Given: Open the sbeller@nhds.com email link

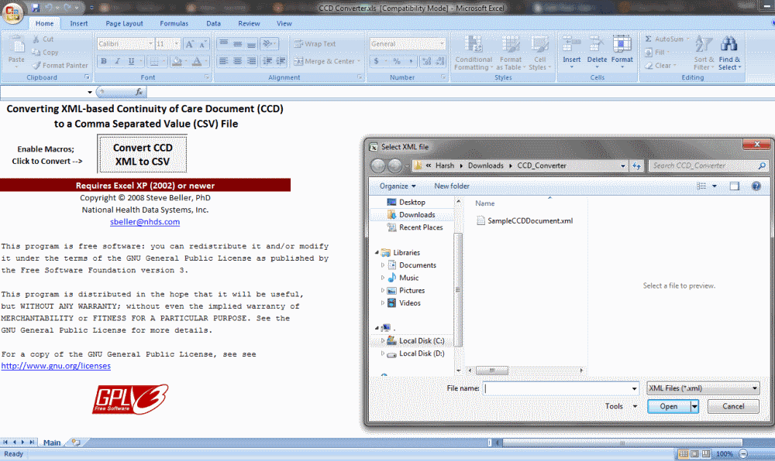Looking at the screenshot, I should (x=145, y=222).
